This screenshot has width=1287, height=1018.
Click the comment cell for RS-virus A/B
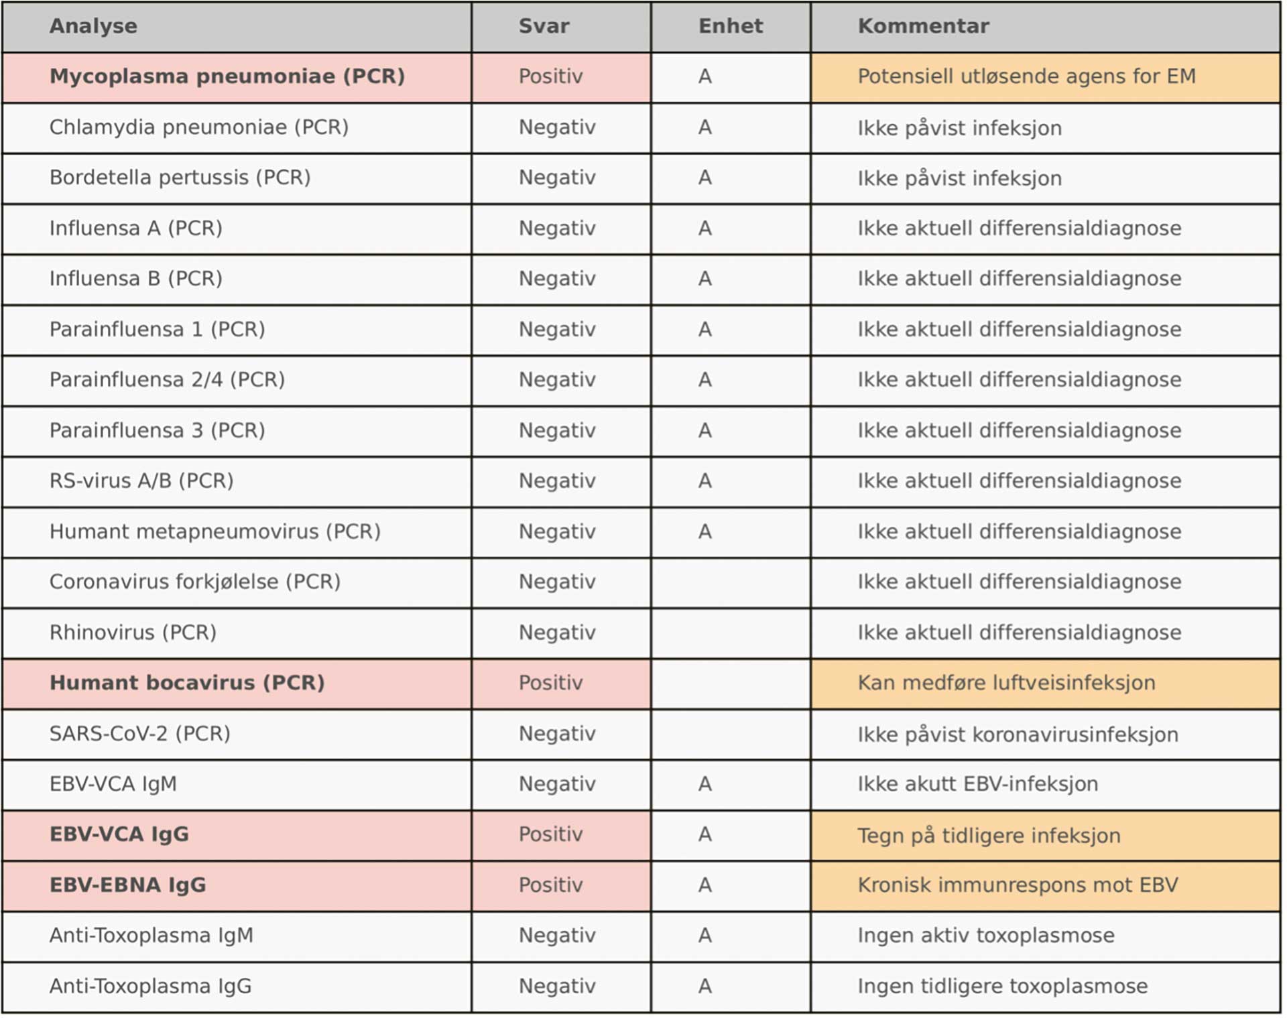[x=1019, y=481]
